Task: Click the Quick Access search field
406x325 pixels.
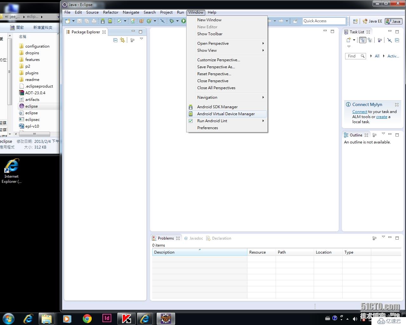Action: tap(324, 21)
